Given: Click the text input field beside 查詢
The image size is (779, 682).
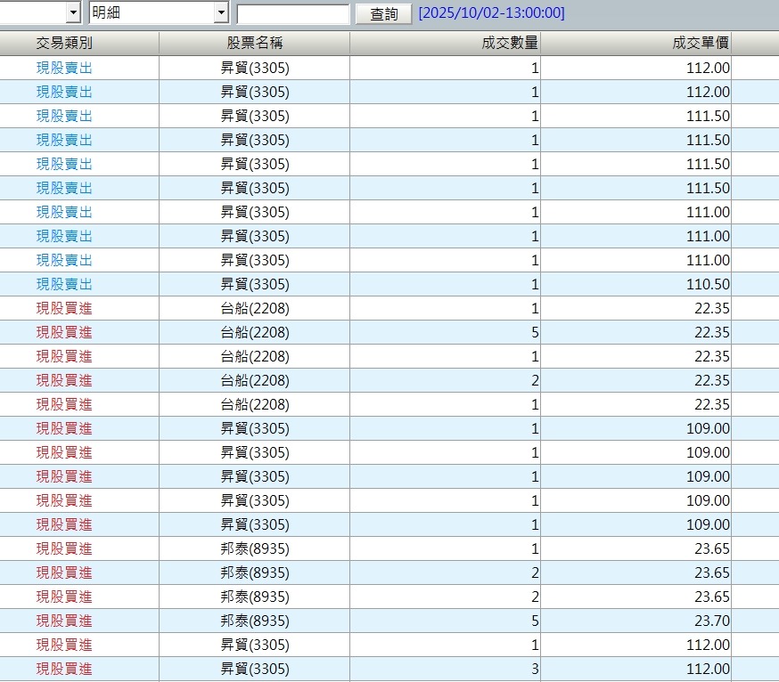Looking at the screenshot, I should pos(292,14).
